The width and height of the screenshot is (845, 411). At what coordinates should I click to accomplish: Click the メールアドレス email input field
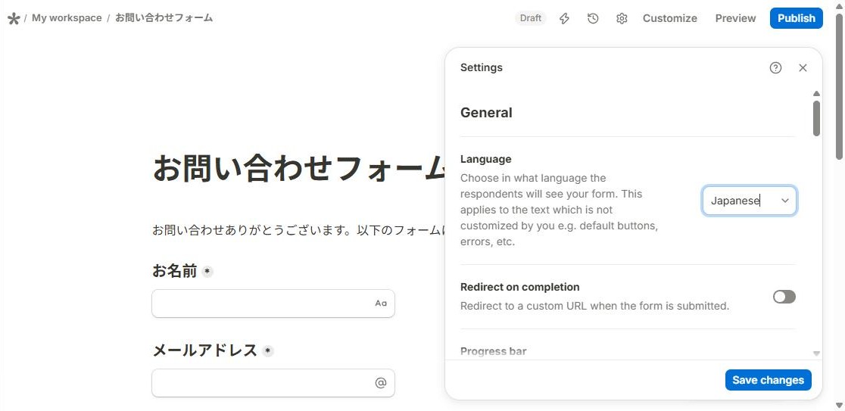coord(273,382)
